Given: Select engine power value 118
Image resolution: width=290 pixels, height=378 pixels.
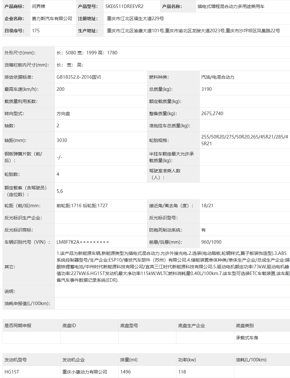Looking at the screenshot, I should 182,372.
